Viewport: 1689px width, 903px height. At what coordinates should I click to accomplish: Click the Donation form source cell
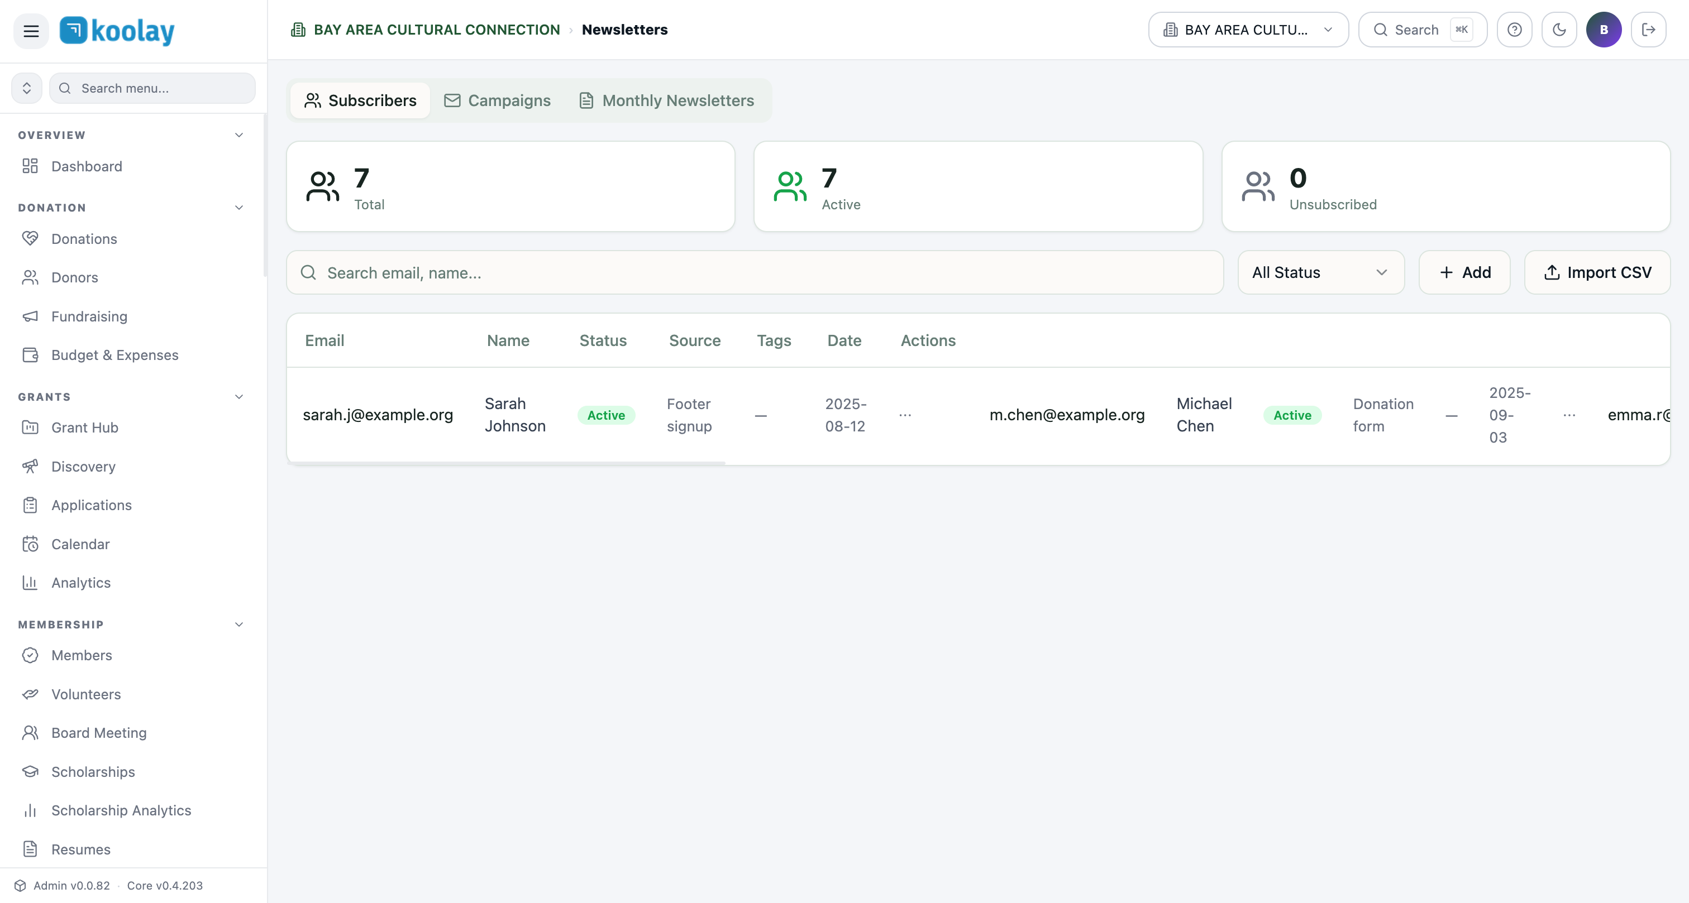click(1383, 415)
